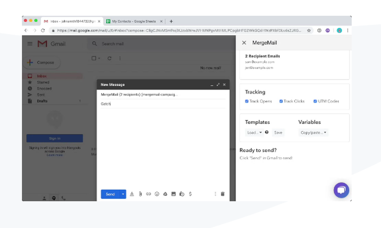Bookmark the page with star icon

click(x=309, y=30)
